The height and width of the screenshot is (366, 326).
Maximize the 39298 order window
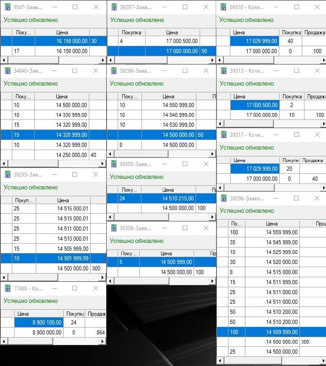(185, 70)
